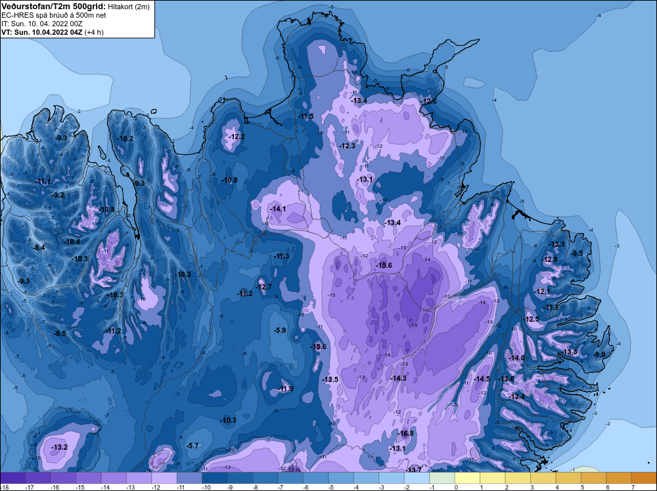This screenshot has height=491, width=657.
Task: Click the -13.3 temperature value
Action: 570,352
